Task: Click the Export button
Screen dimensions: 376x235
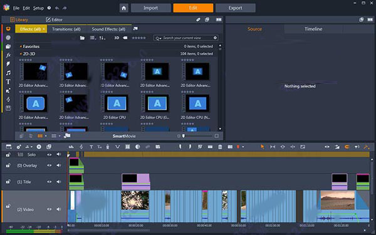Action: 235,8
